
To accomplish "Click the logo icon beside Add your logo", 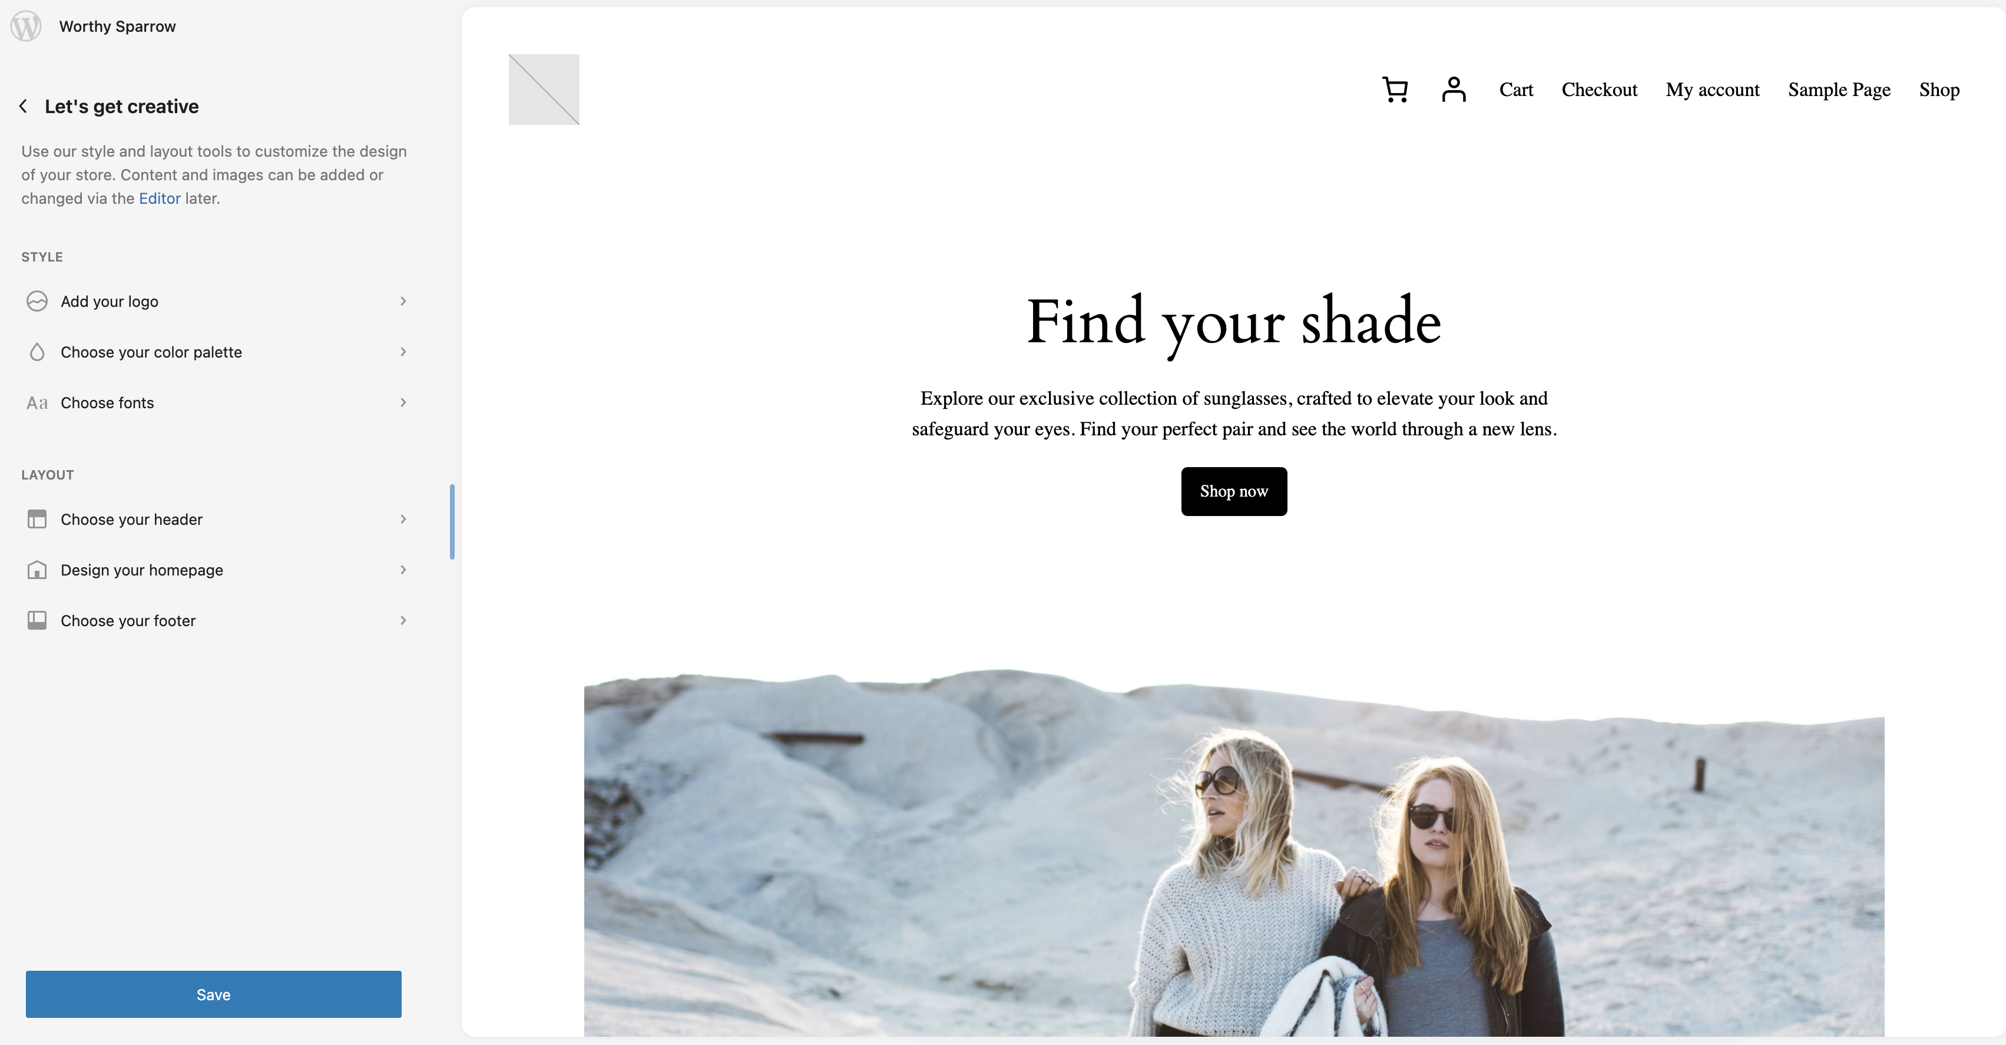I will click(37, 302).
